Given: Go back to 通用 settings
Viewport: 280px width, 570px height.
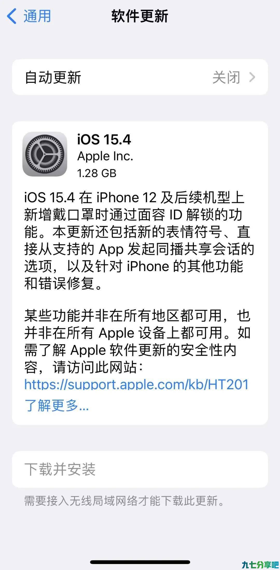Looking at the screenshot, I should tap(29, 16).
